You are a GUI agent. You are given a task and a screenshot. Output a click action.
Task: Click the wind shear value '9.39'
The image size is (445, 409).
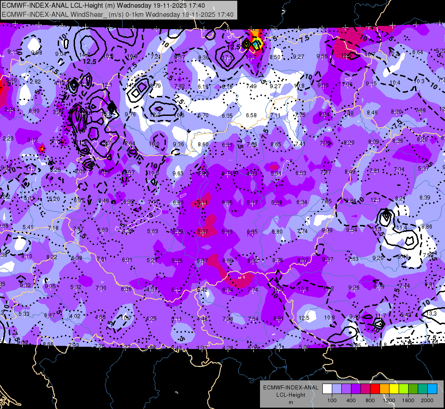pos(327,230)
